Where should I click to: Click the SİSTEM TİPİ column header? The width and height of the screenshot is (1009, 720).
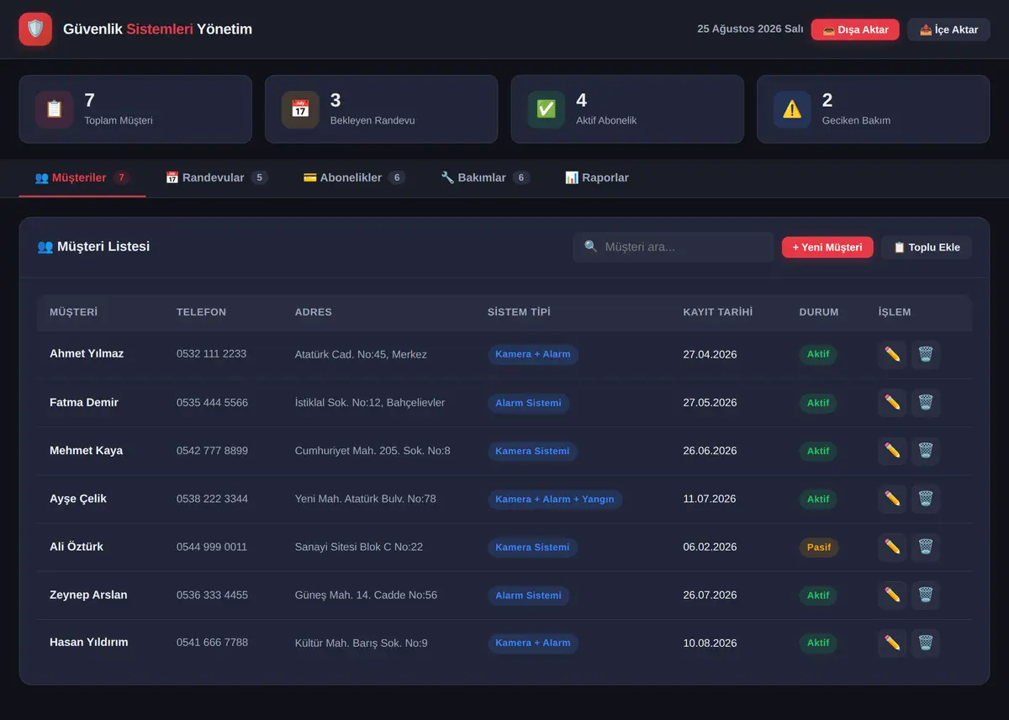coord(519,312)
